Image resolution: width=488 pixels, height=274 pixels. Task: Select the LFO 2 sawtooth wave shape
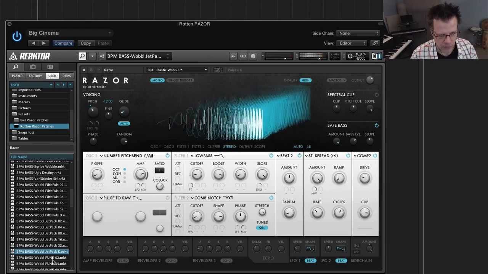point(341,249)
